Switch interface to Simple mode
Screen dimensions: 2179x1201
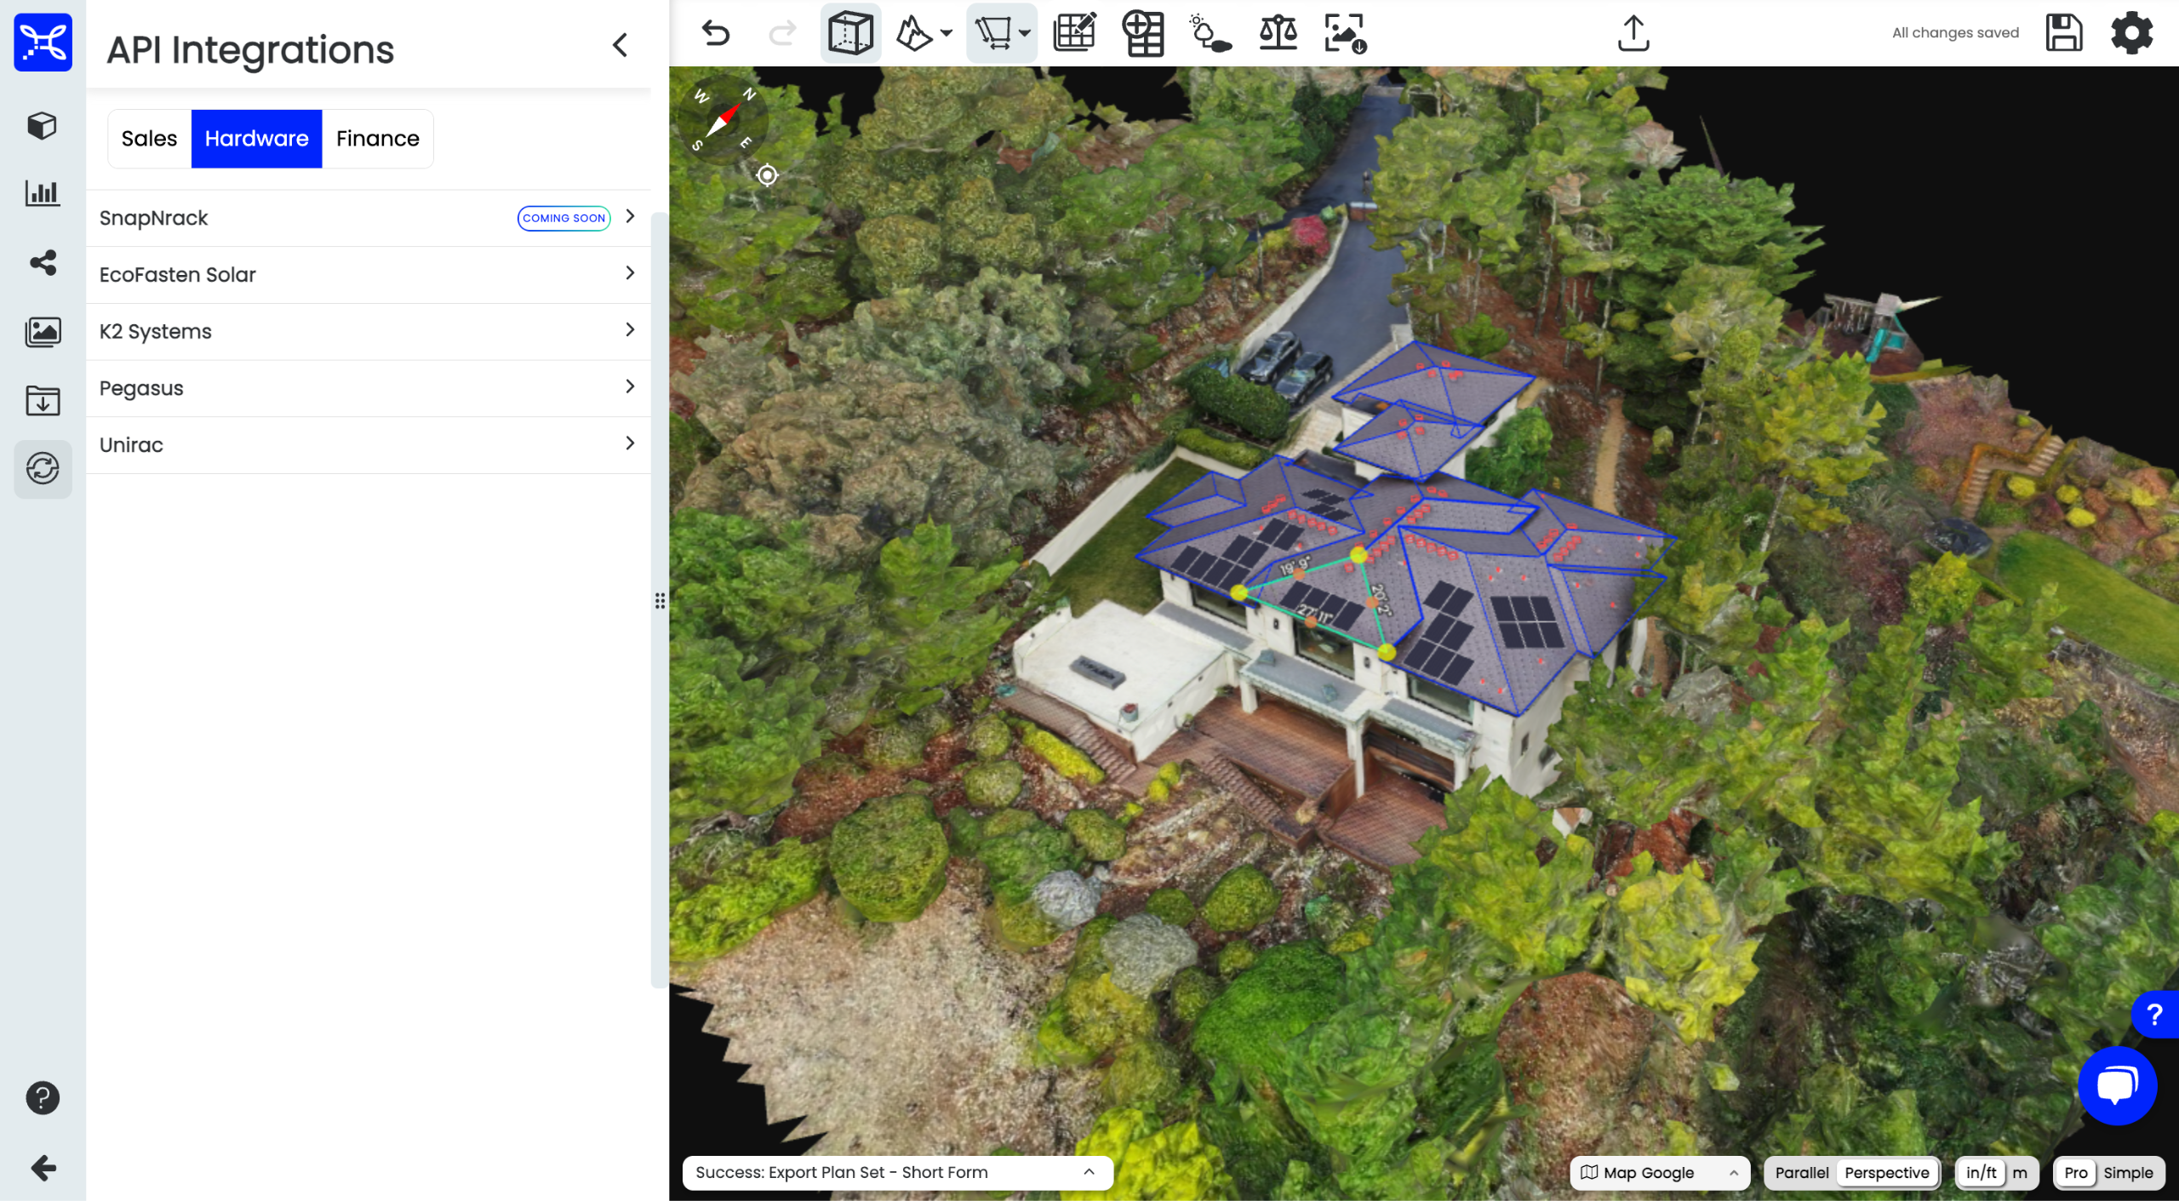pos(2127,1172)
